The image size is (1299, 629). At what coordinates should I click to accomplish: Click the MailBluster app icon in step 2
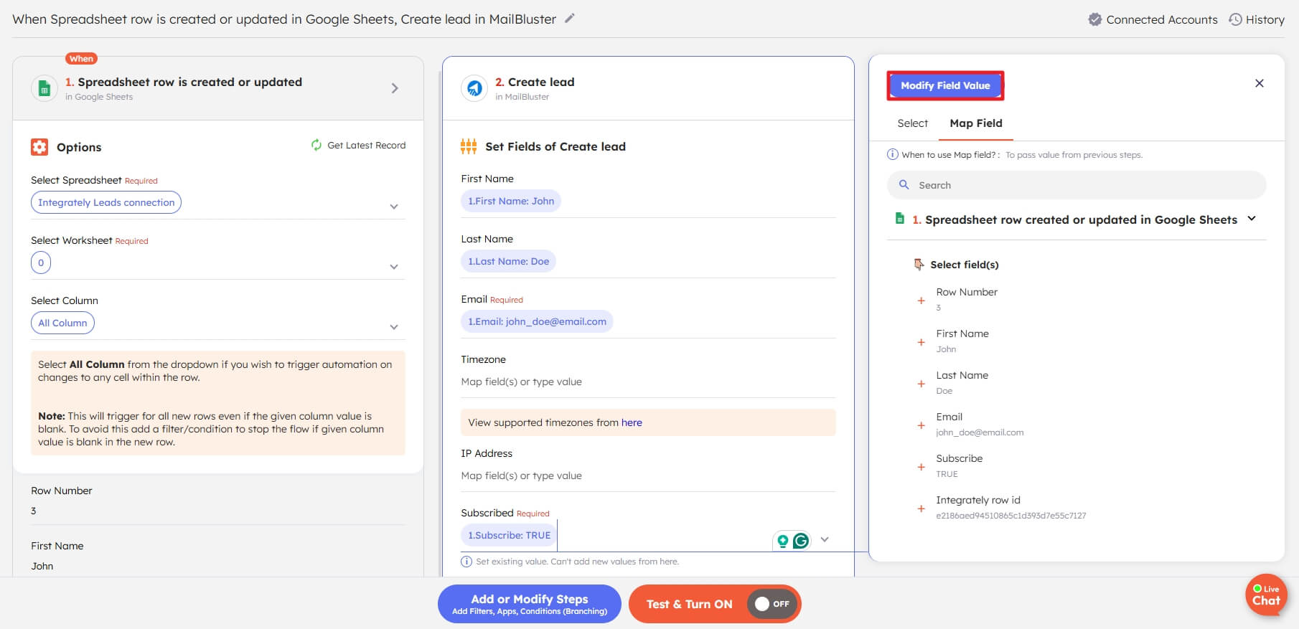pyautogui.click(x=474, y=88)
